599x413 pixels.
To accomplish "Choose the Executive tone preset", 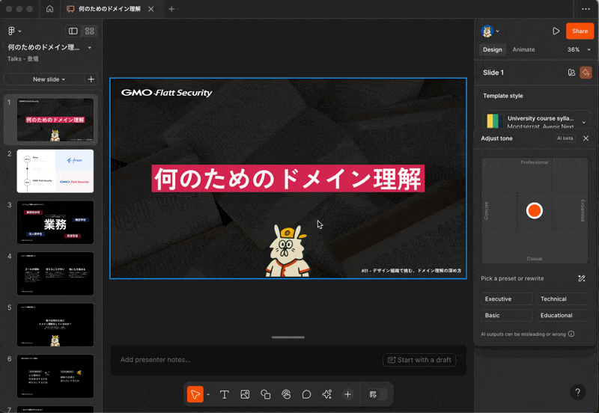I will tap(506, 299).
